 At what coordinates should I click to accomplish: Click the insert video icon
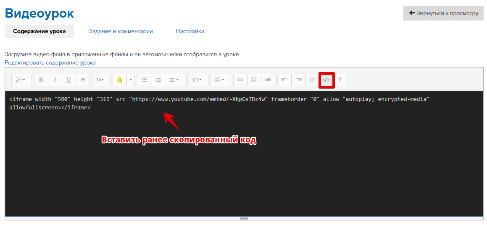tap(268, 80)
